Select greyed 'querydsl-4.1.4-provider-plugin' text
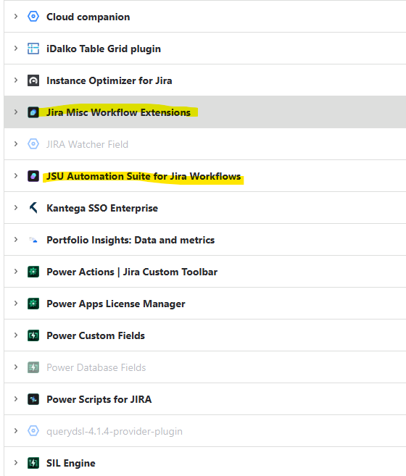Image resolution: width=406 pixels, height=476 pixels. tap(115, 431)
